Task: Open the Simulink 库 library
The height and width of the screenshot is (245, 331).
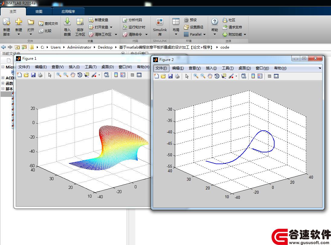Action: (x=160, y=27)
